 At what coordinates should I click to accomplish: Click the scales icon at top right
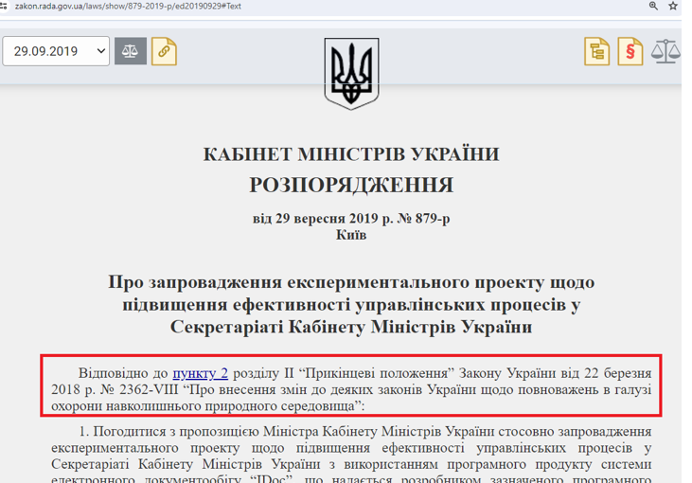pyautogui.click(x=665, y=51)
